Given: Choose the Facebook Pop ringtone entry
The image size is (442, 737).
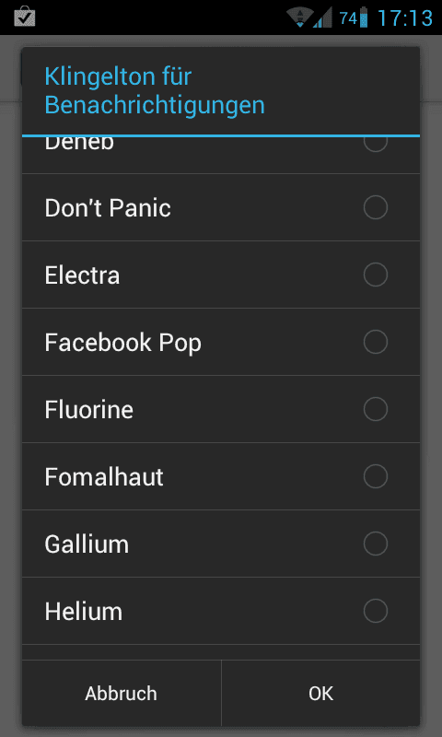Looking at the screenshot, I should tap(221, 342).
